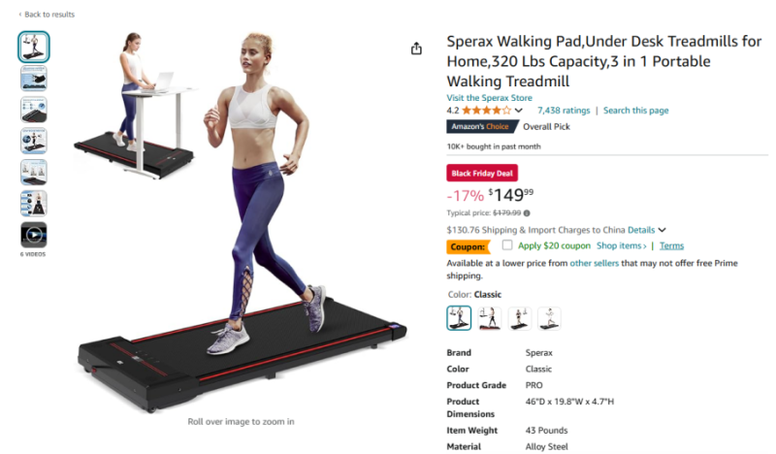776x454 pixels.
Task: Show the sixth product image thumbnail
Action: point(34,204)
